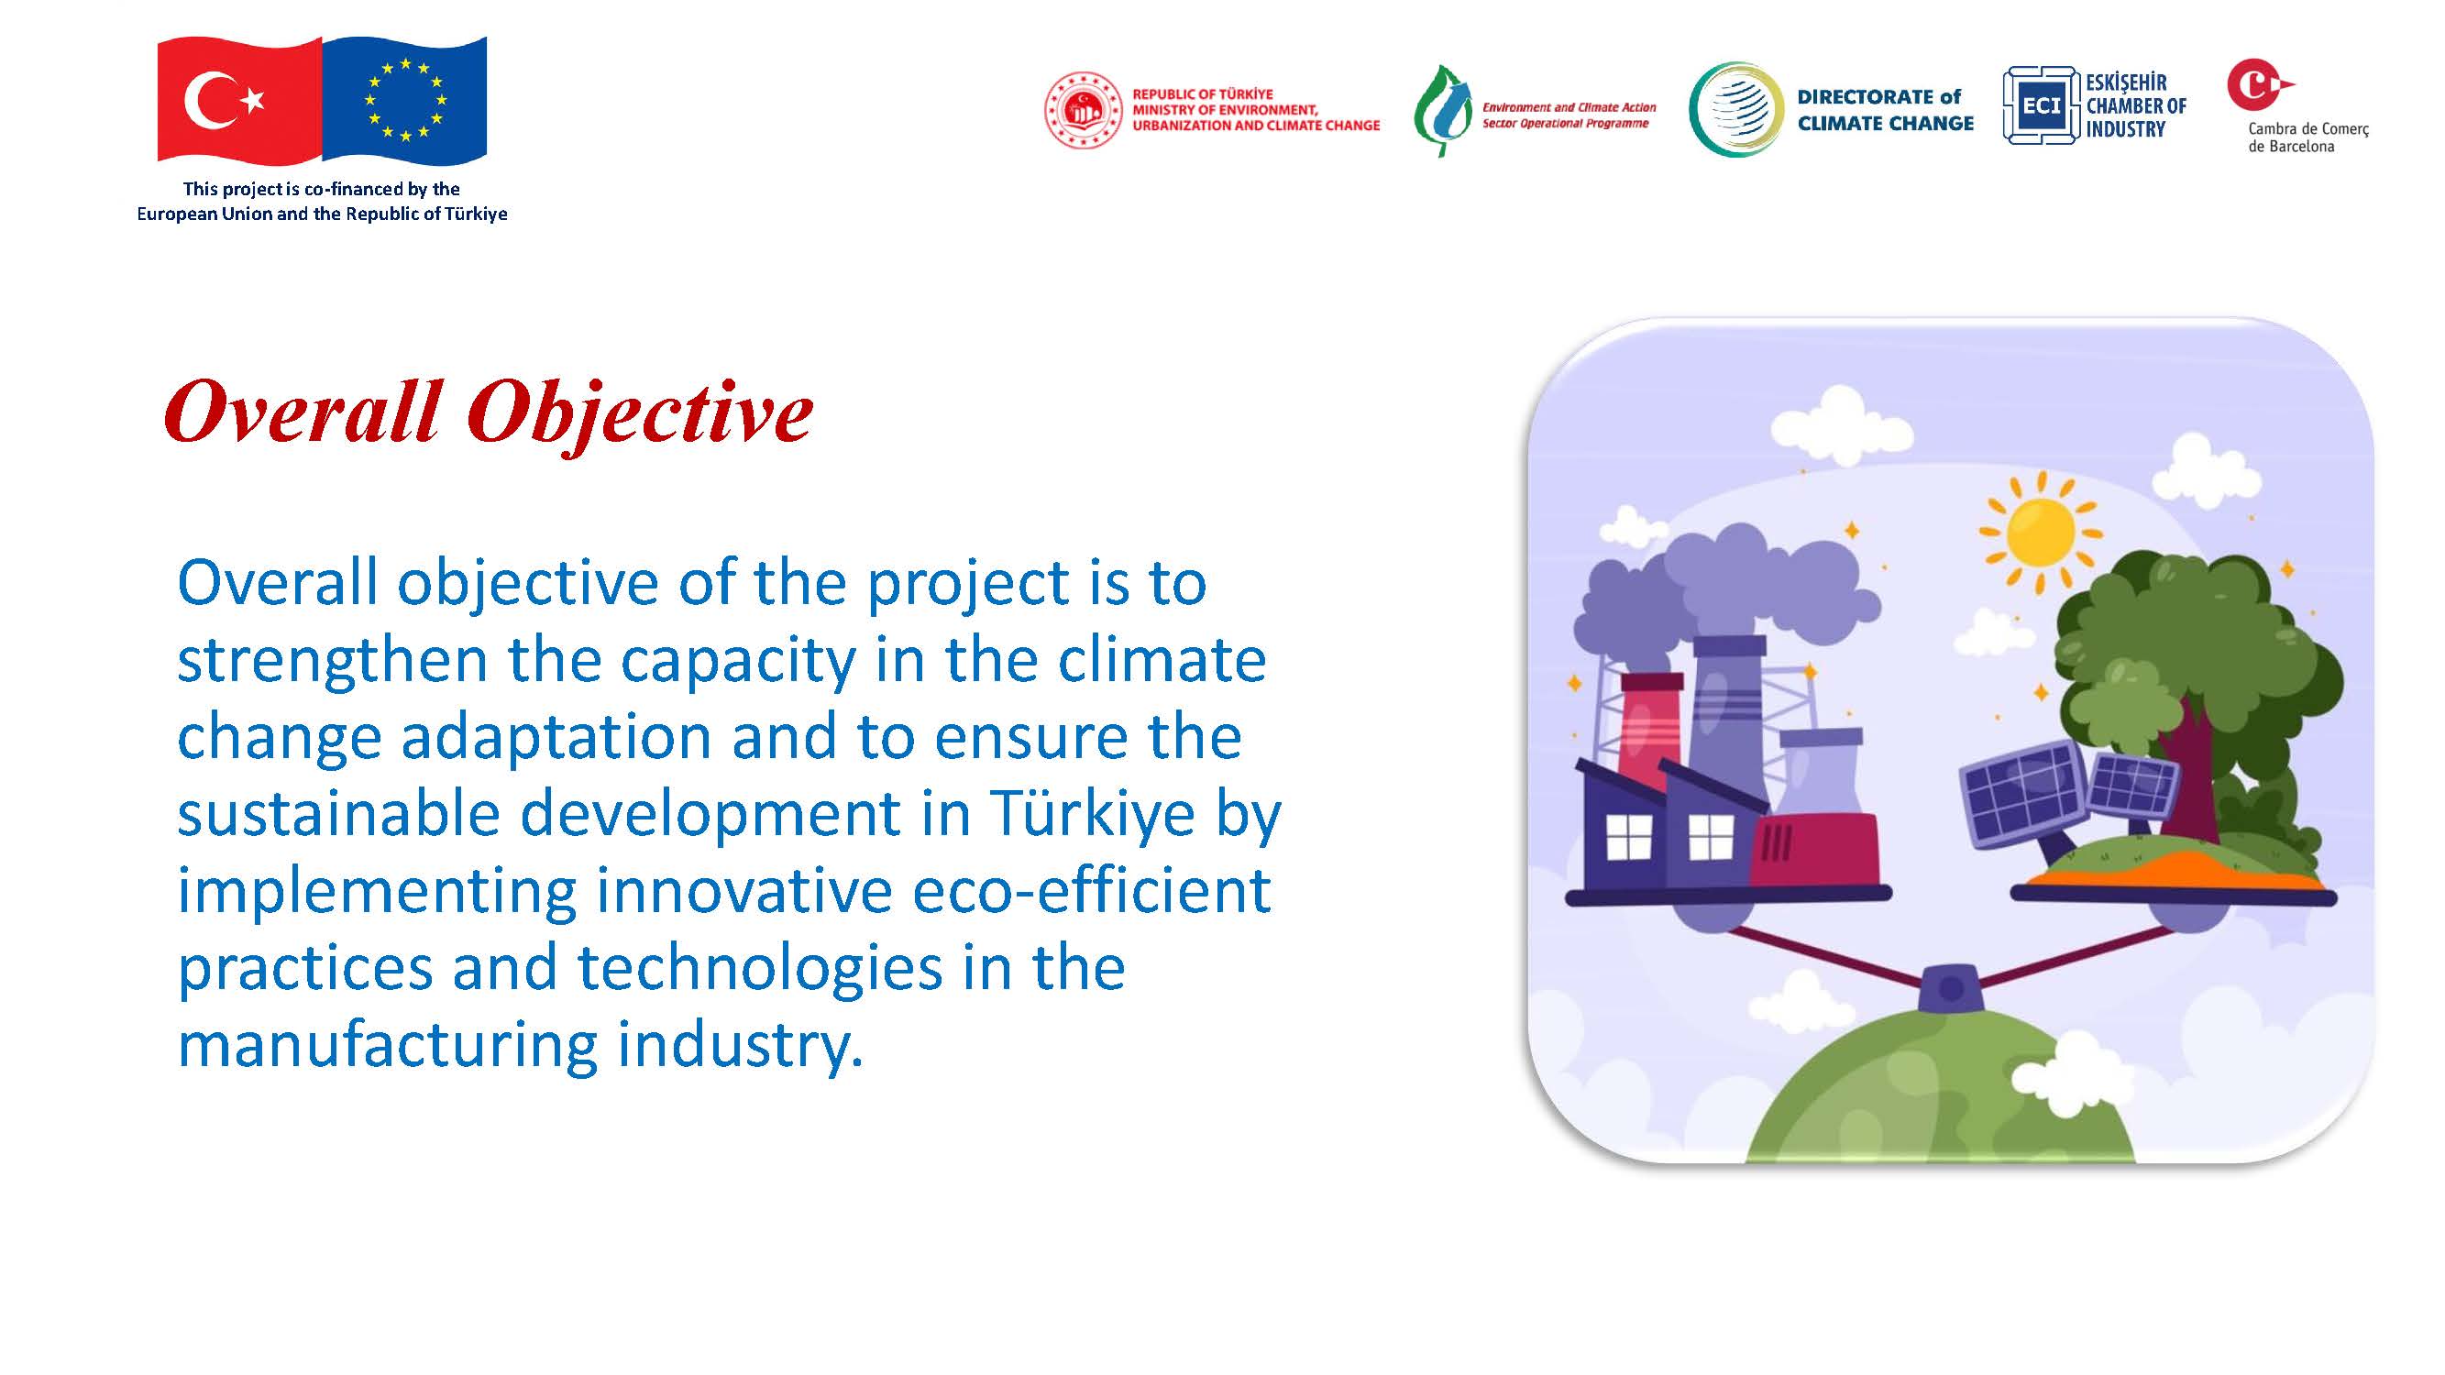
Task: Click 'DIRECTORATE of' text
Action: click(1878, 97)
